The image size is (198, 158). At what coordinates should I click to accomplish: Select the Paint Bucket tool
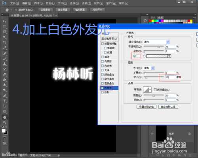pos(5,80)
